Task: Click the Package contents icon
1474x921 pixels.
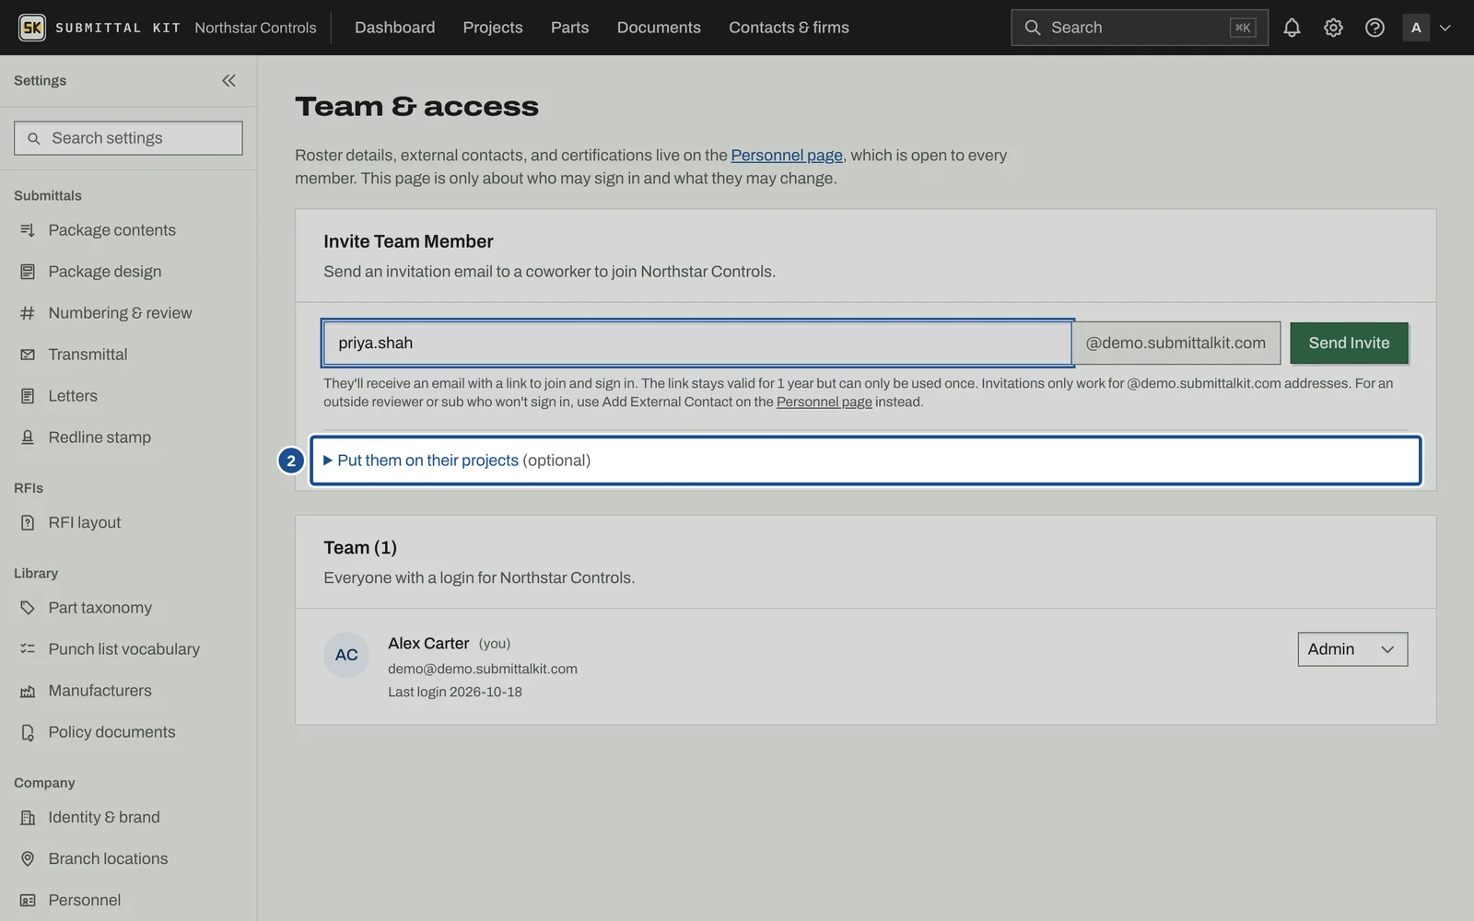Action: click(28, 230)
